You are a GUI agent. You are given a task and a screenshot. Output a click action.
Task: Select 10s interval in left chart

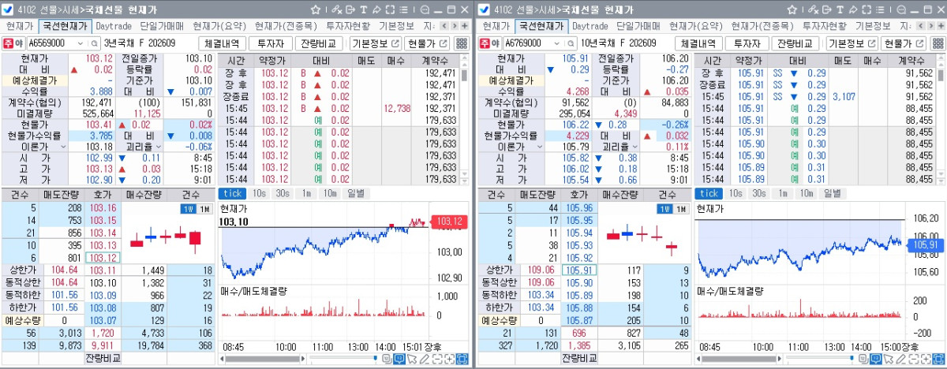(x=259, y=193)
